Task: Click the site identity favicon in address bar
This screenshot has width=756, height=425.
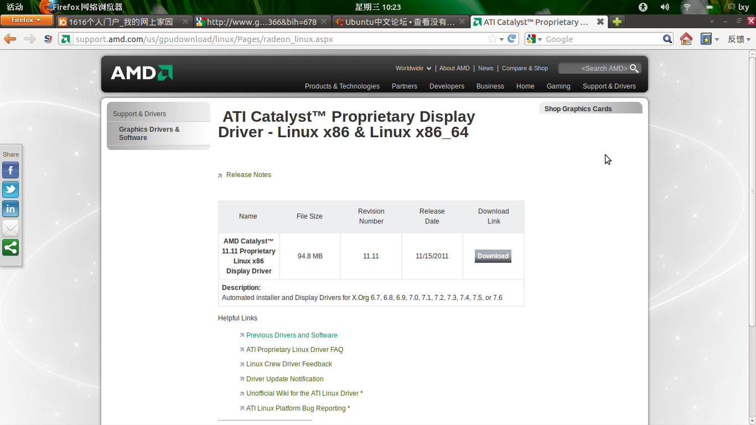Action: click(x=66, y=39)
